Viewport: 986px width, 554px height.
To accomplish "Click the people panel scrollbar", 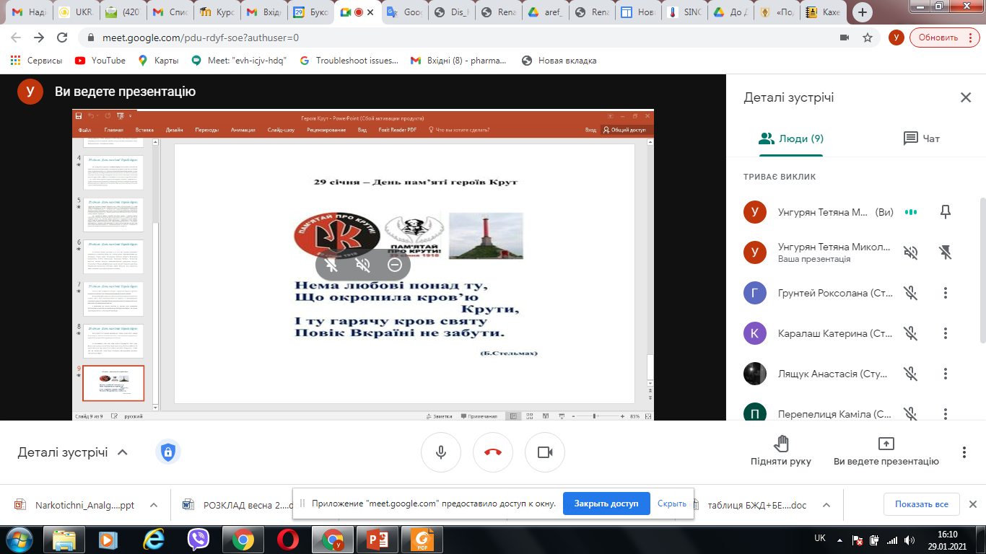I will coord(982,271).
